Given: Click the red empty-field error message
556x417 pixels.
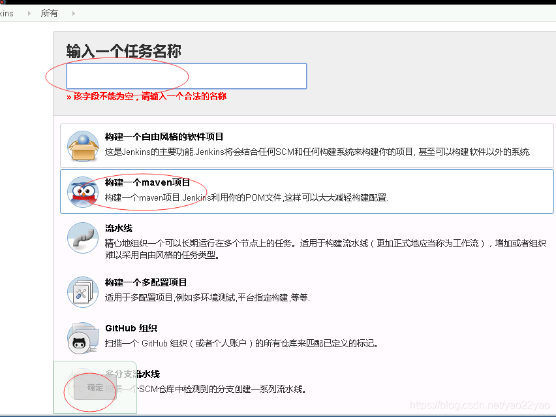Looking at the screenshot, I should [146, 96].
